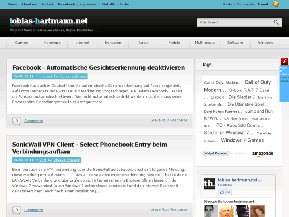Open Comments link of SonicWall post
Viewport: 289px width, 217px height.
click(x=33, y=210)
